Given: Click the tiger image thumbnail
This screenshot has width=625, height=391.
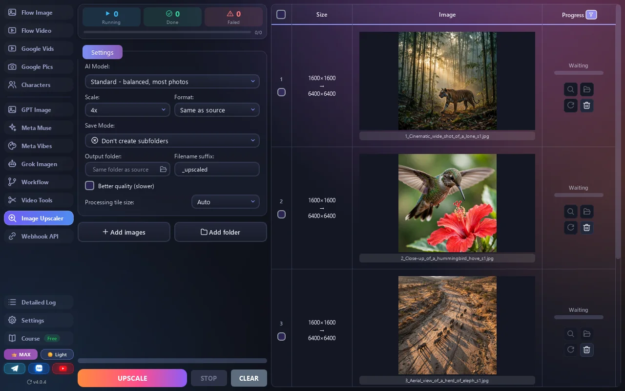Looking at the screenshot, I should (x=447, y=81).
